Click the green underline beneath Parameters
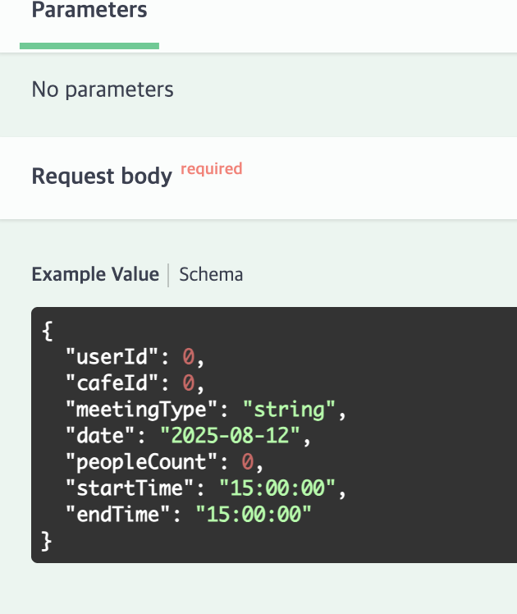Screen dimensions: 517x614 click(89, 46)
